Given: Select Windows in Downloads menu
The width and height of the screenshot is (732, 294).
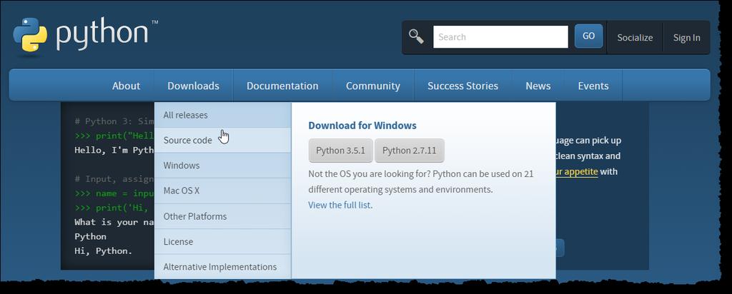Looking at the screenshot, I should pyautogui.click(x=223, y=166).
